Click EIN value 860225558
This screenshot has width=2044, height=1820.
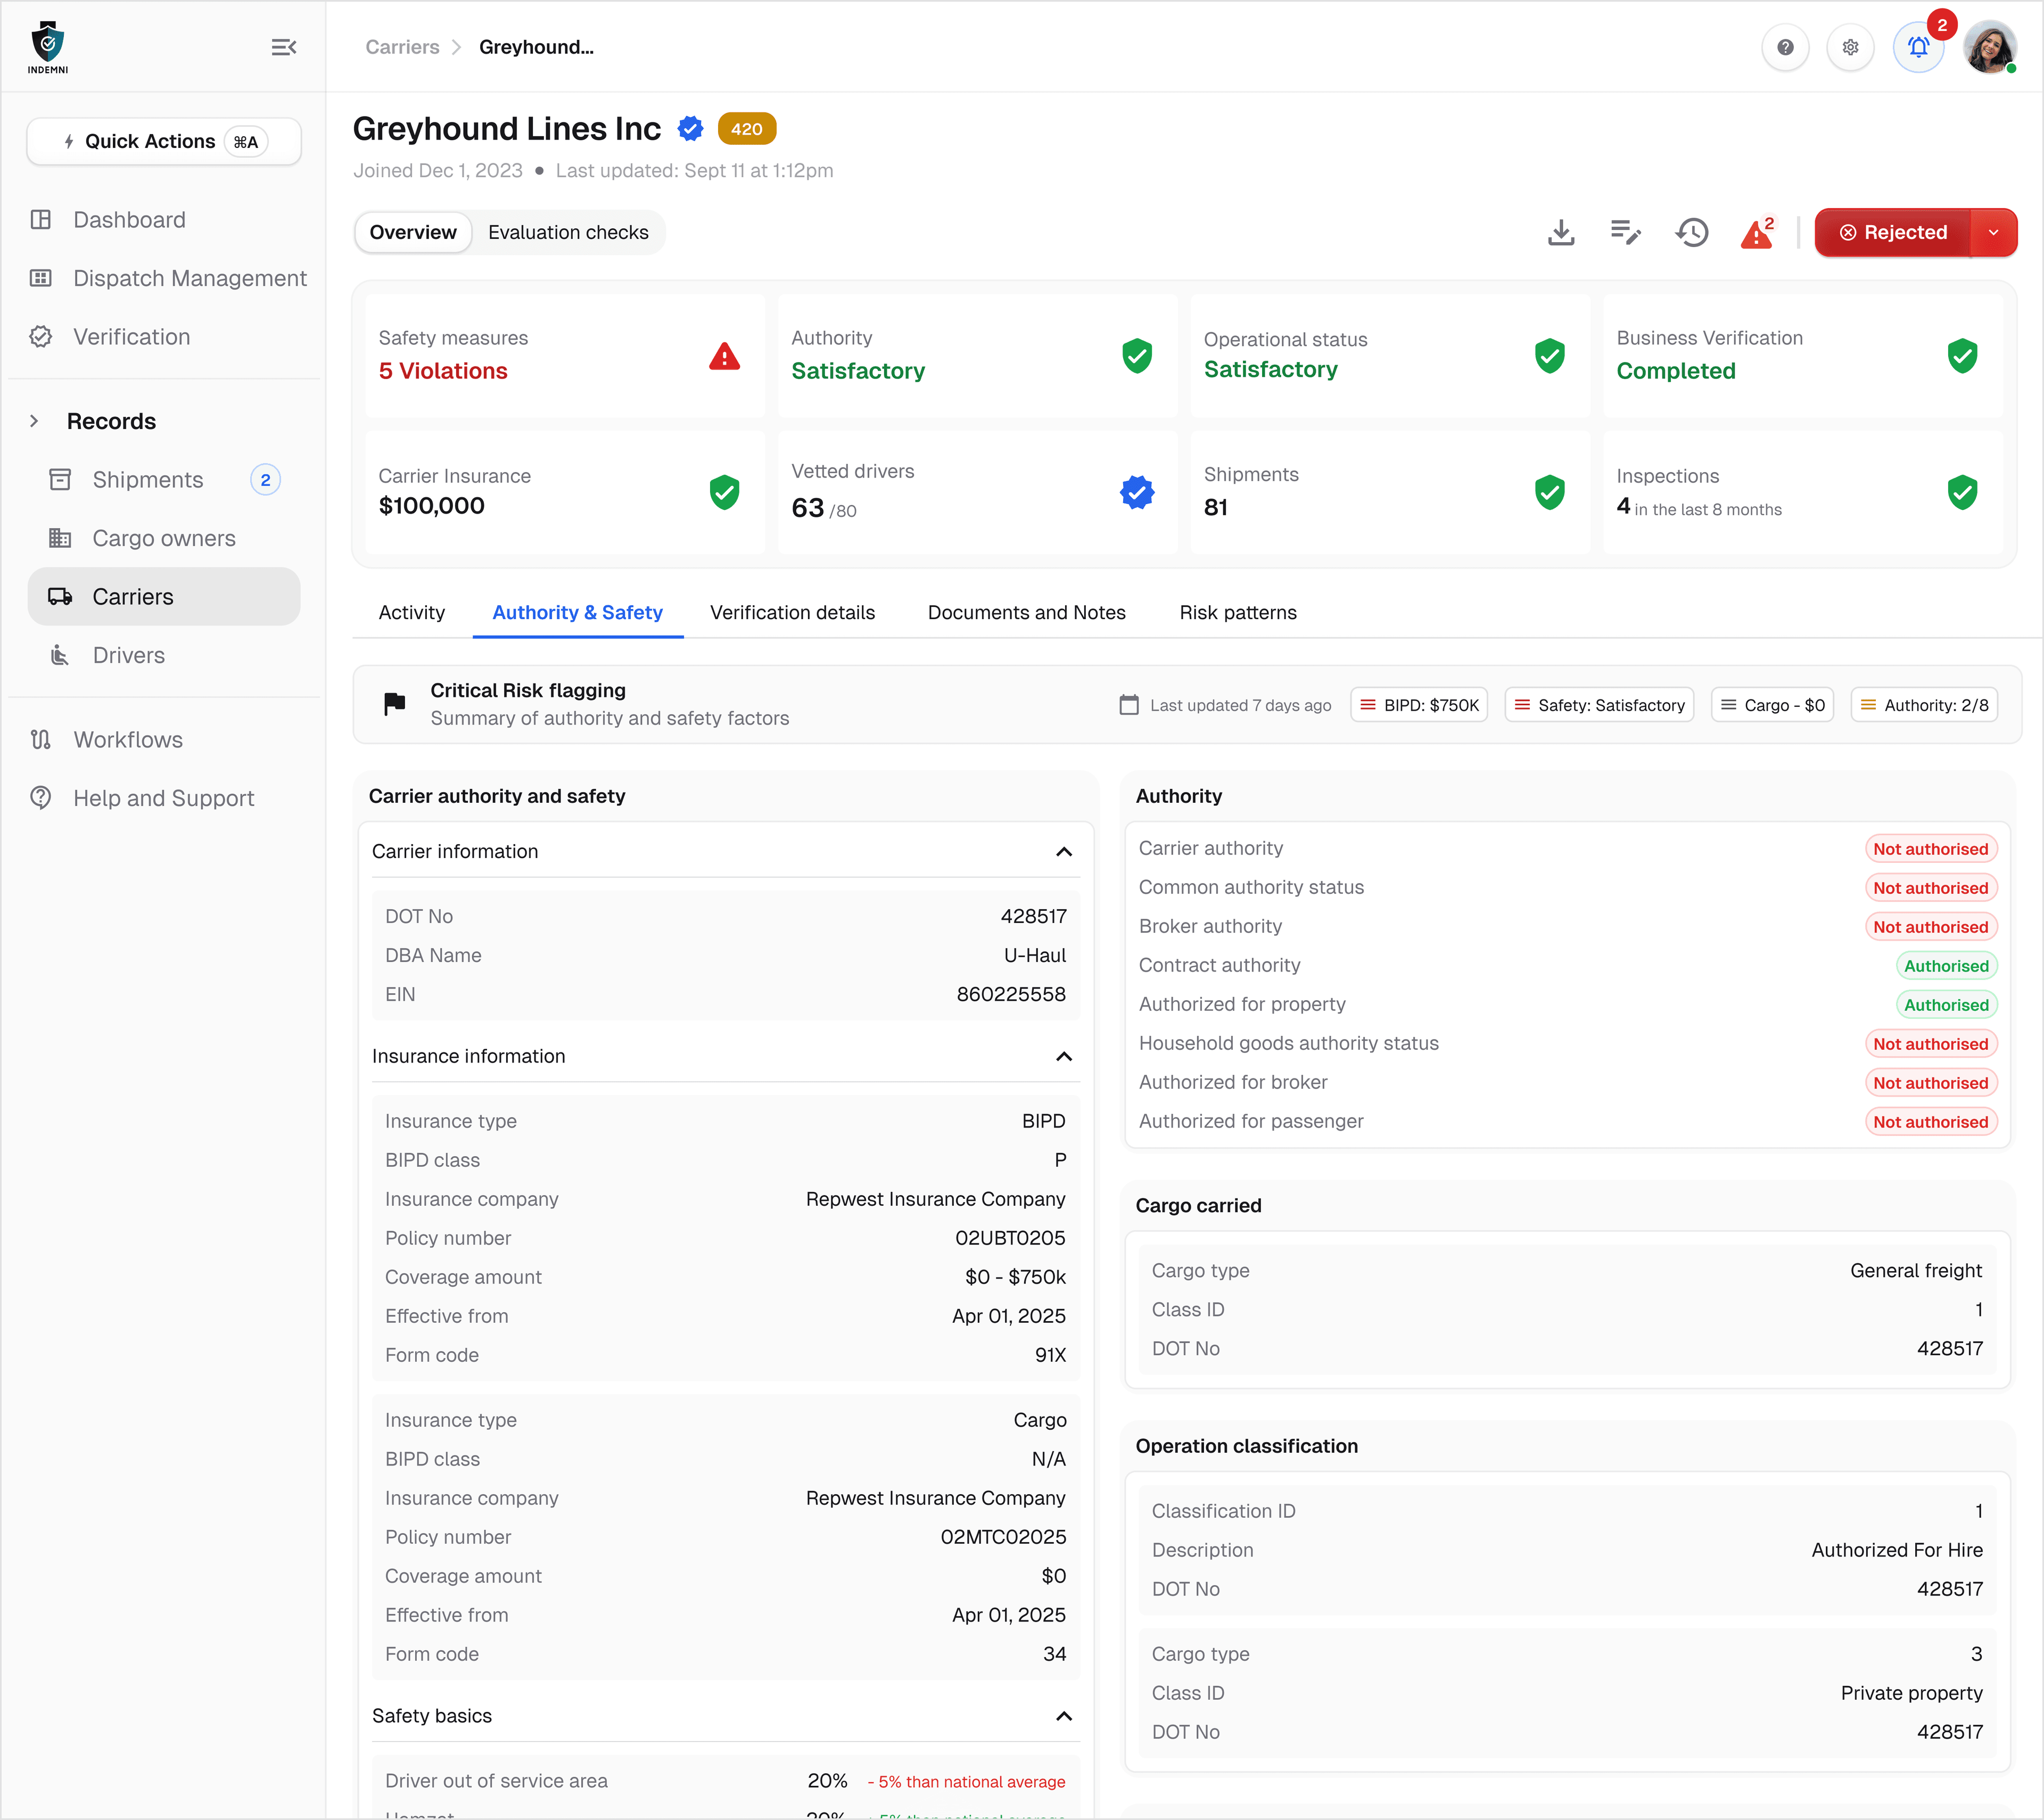tap(1011, 994)
